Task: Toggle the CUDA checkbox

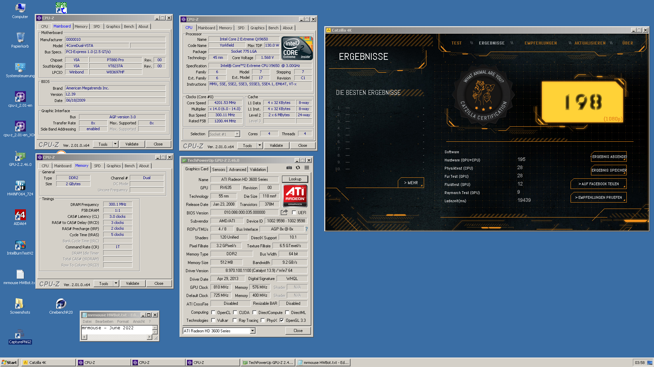Action: (x=235, y=313)
